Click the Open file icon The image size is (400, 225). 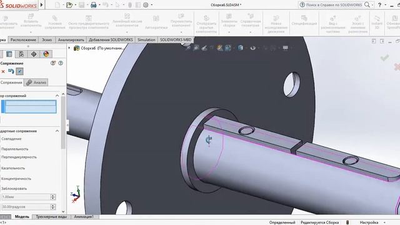pyautogui.click(x=69, y=5)
